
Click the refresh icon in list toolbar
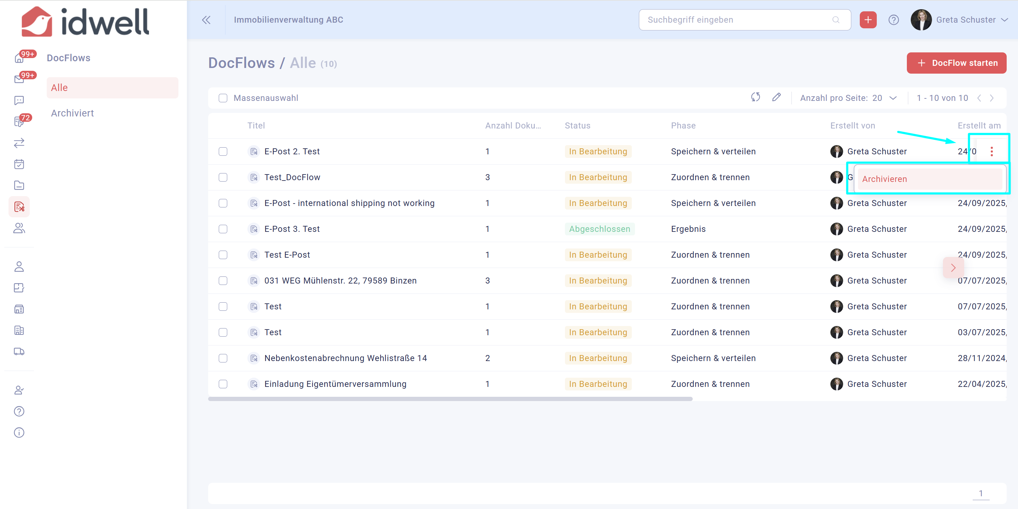pos(755,97)
